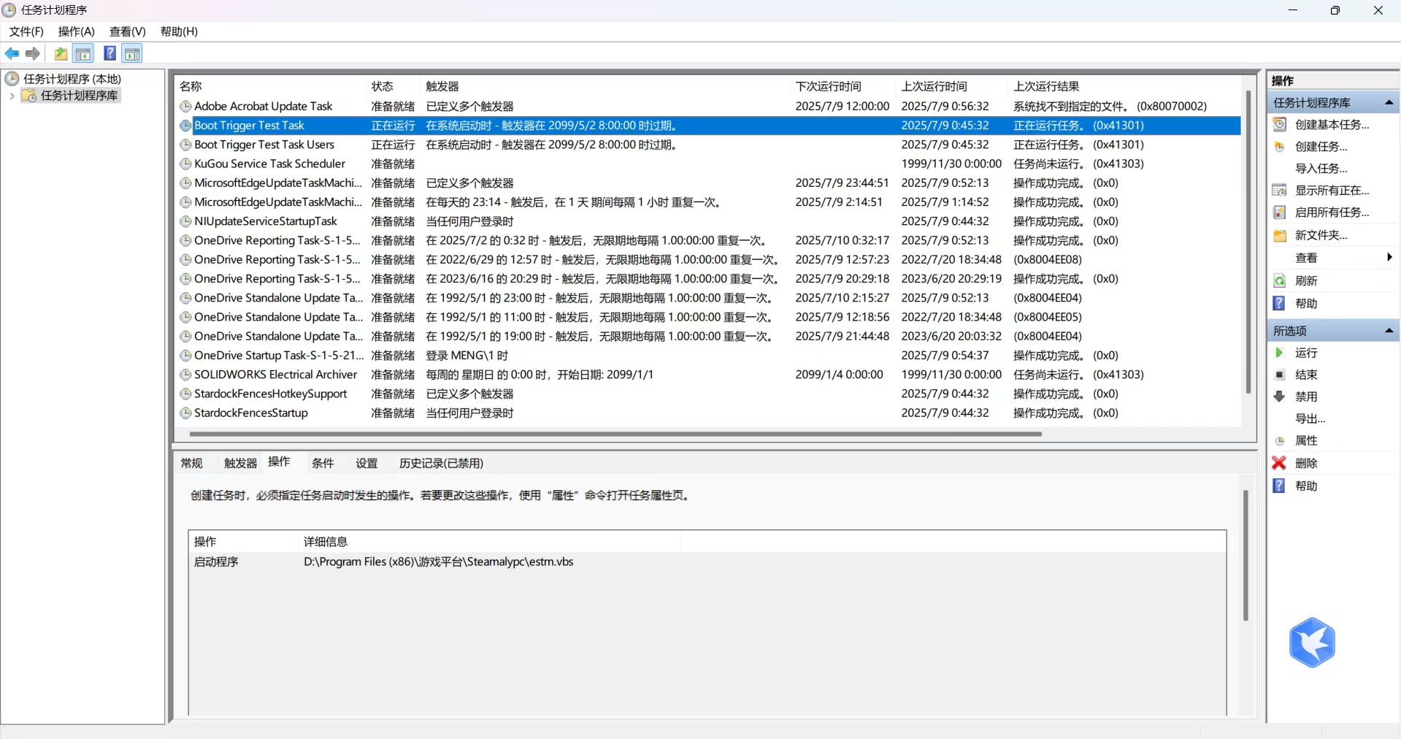Click the 刷新 refresh action
The height and width of the screenshot is (739, 1401).
pyautogui.click(x=1305, y=280)
